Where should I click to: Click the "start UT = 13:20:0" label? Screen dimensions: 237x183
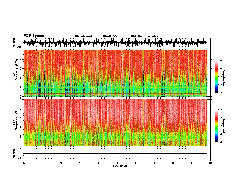click(145, 36)
